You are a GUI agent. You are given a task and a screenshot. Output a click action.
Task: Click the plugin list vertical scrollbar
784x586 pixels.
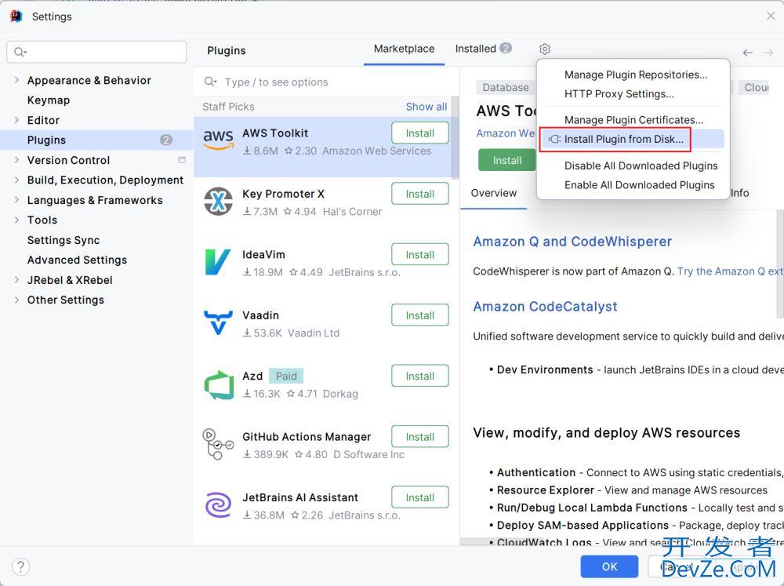click(x=455, y=137)
